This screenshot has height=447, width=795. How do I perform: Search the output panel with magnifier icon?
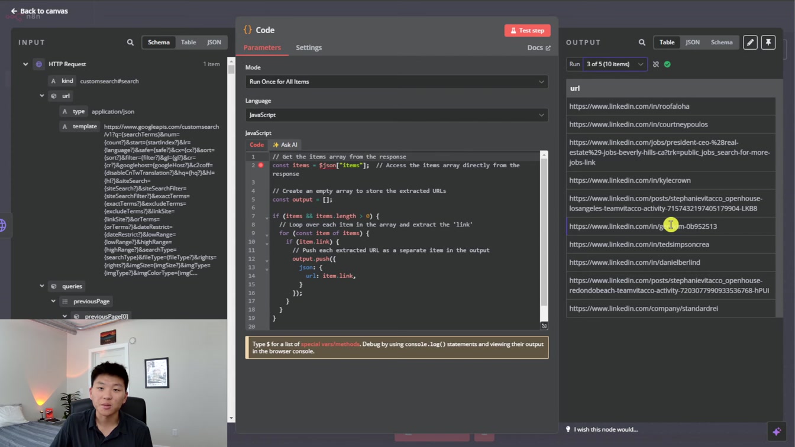(642, 43)
